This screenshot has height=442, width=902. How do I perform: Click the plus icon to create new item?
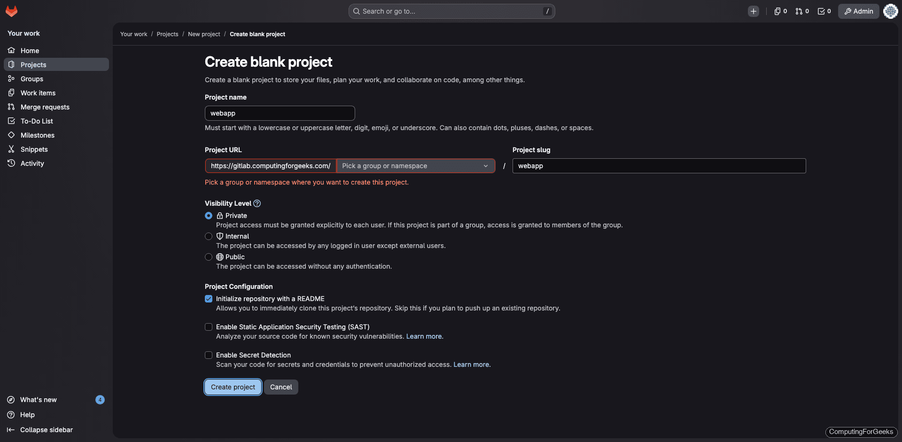[x=754, y=11]
